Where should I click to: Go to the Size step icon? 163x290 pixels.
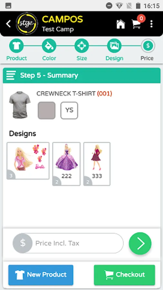tap(82, 45)
